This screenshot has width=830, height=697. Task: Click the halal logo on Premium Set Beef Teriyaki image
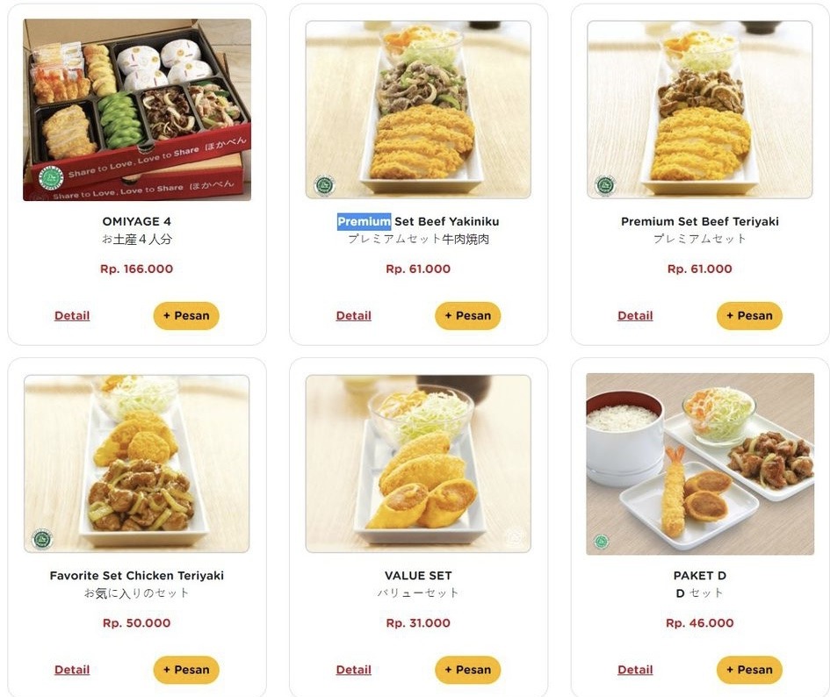click(605, 185)
